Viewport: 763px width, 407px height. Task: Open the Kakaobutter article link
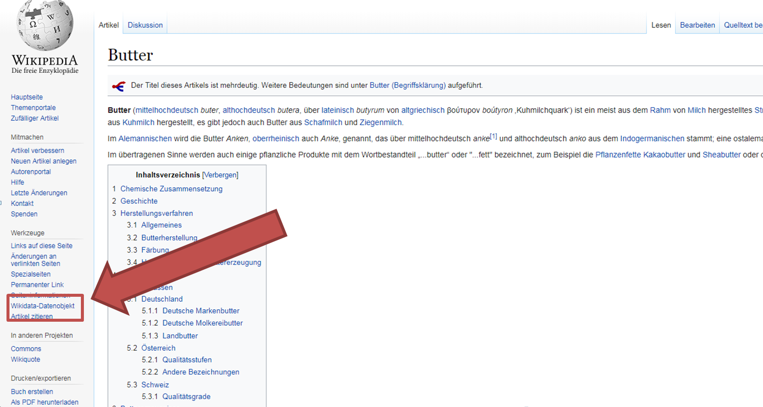(664, 155)
